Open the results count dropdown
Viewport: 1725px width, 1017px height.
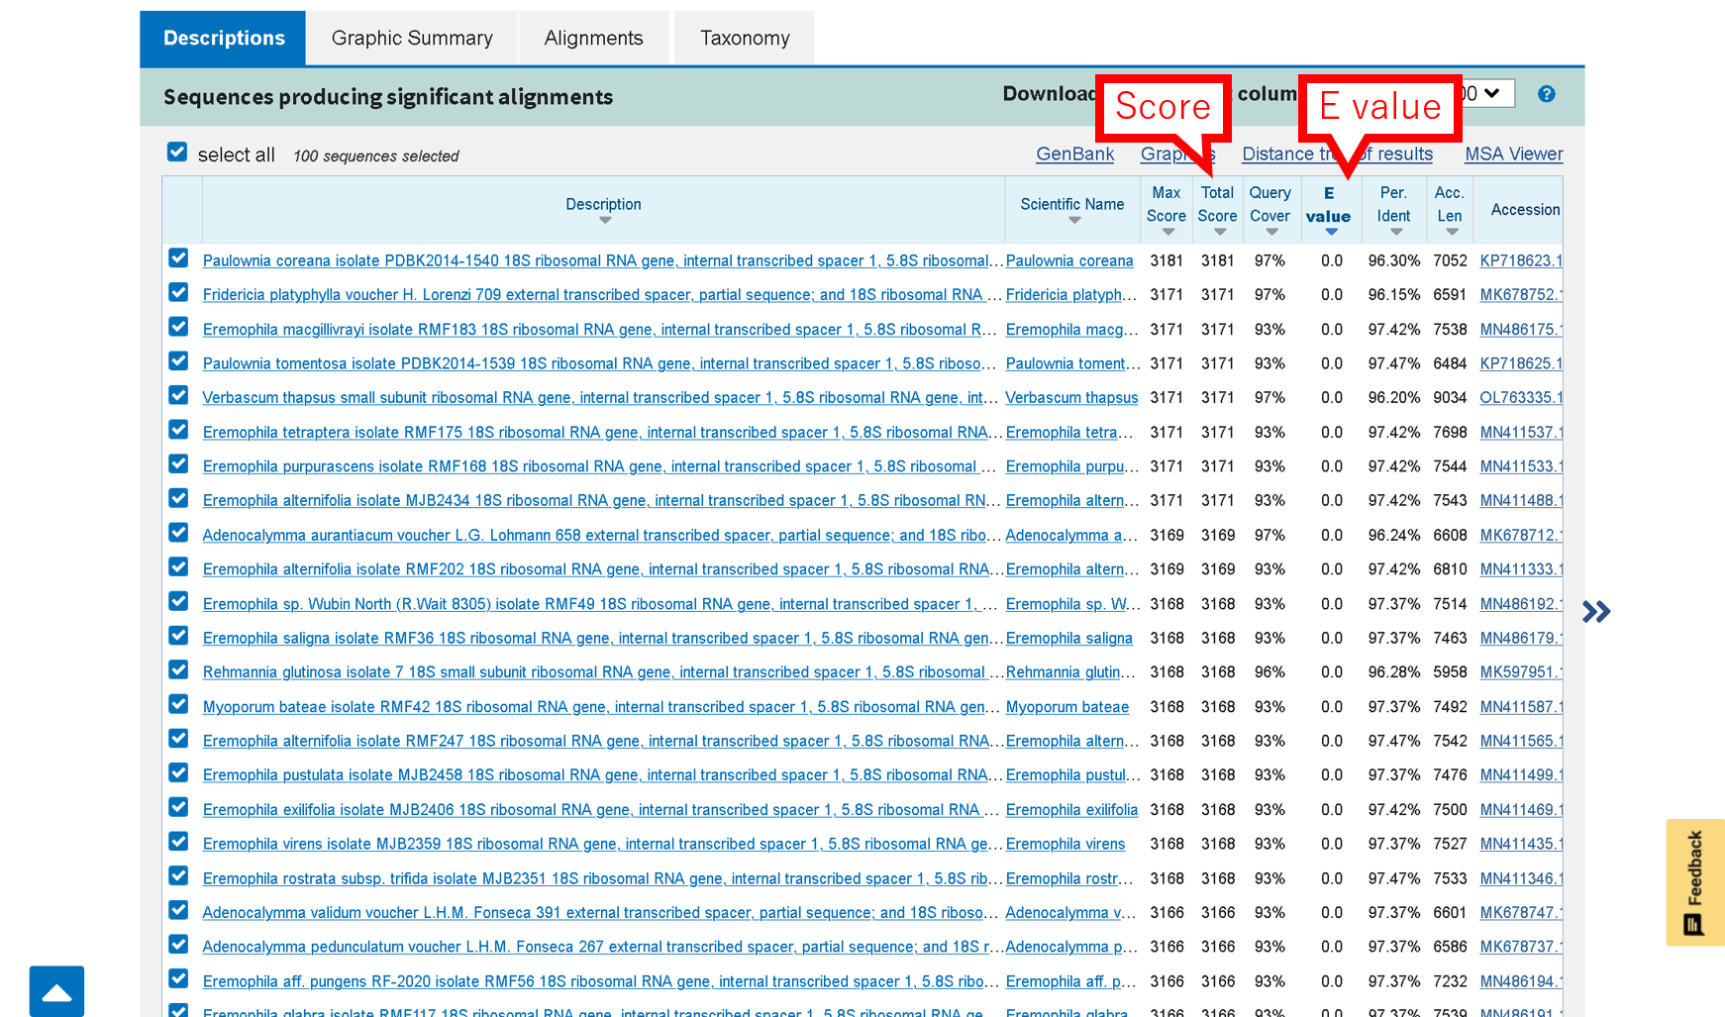coord(1488,93)
